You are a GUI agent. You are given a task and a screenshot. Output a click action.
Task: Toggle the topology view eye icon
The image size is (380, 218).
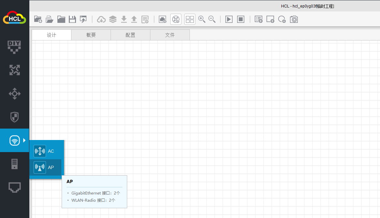coord(176,19)
